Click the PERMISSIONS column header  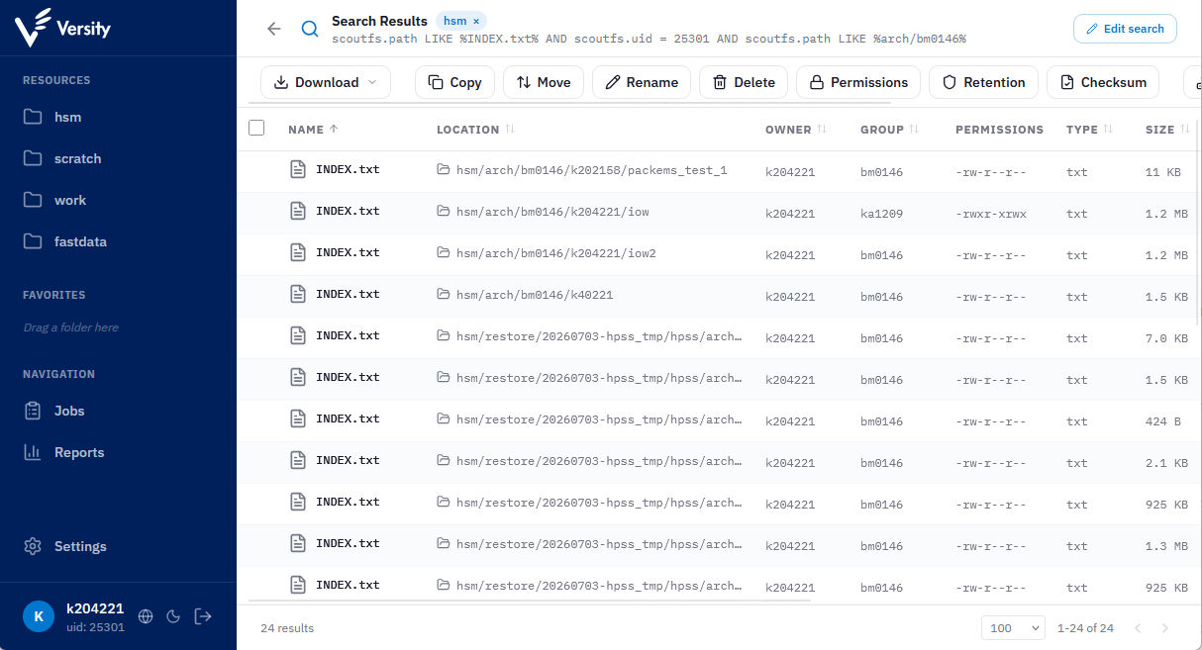click(999, 130)
